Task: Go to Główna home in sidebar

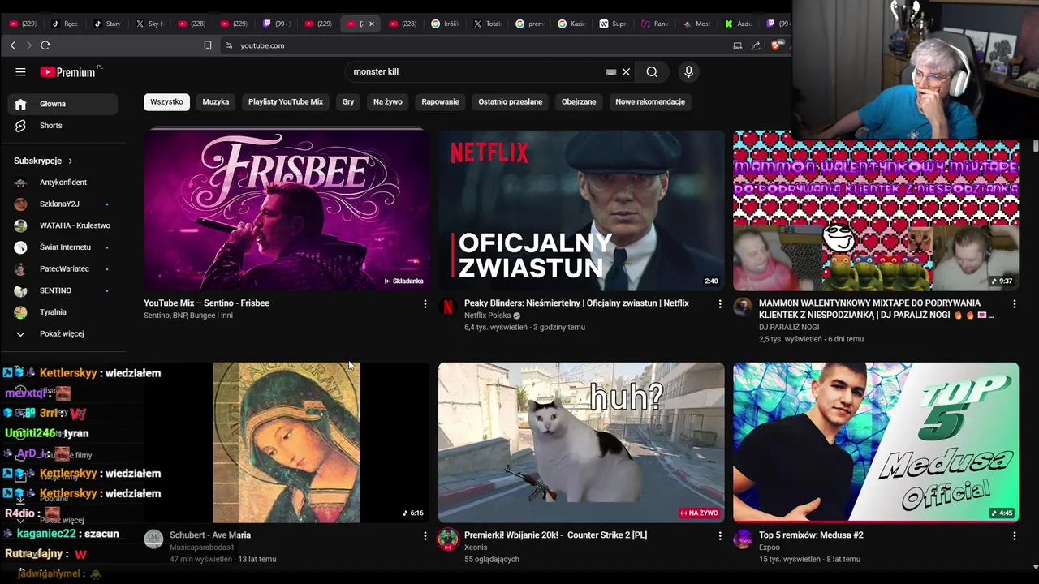Action: coord(63,104)
